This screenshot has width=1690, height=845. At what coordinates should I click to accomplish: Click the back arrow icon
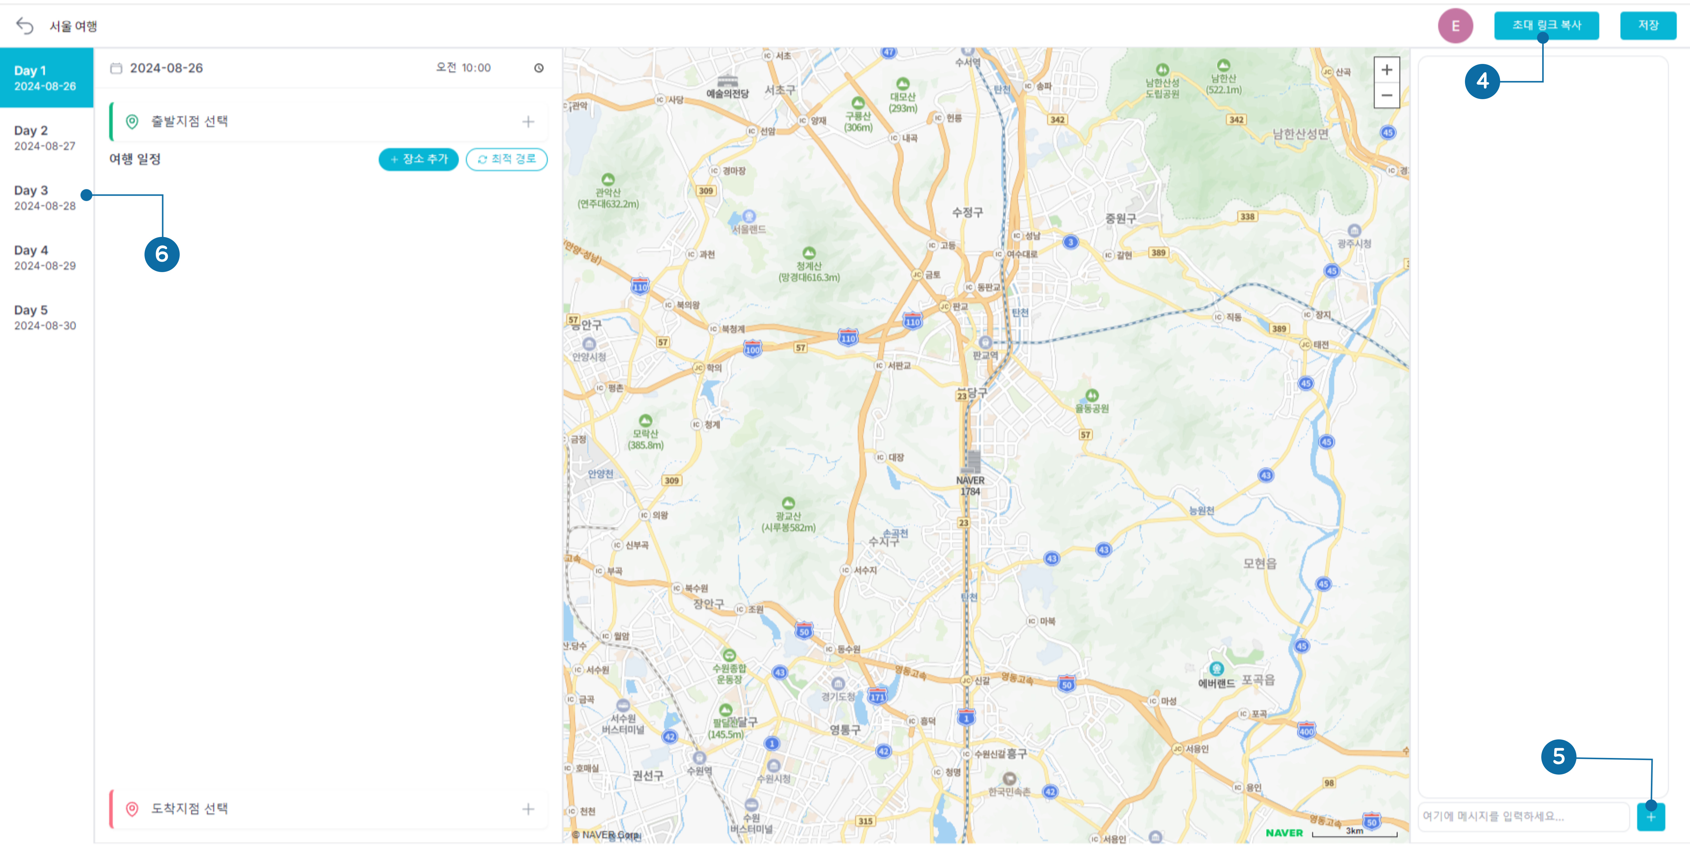coord(25,26)
